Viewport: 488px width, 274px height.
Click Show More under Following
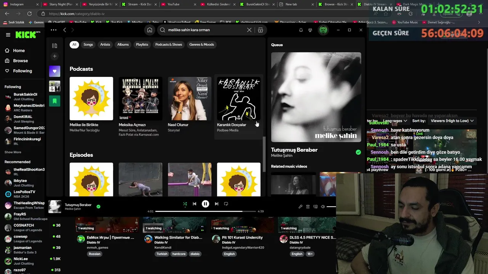pyautogui.click(x=13, y=152)
